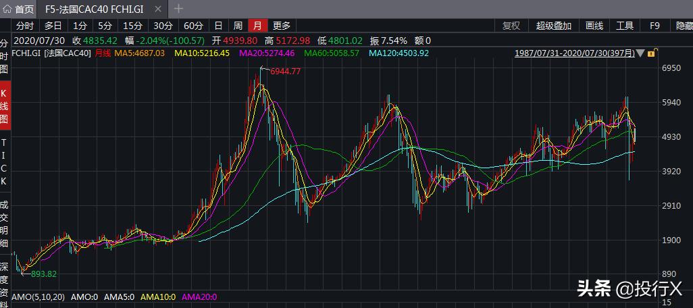The width and height of the screenshot is (693, 308).
Task: Click the high price 5172.98
Action: tap(293, 41)
